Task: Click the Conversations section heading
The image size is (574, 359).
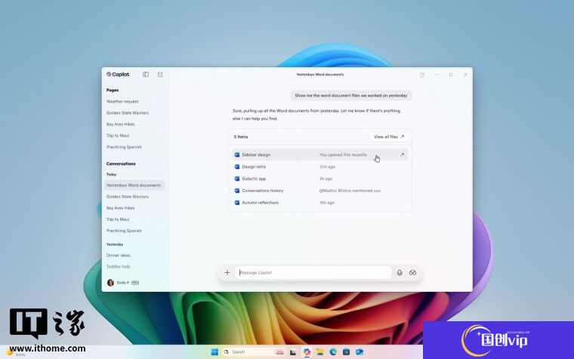Action: click(121, 164)
